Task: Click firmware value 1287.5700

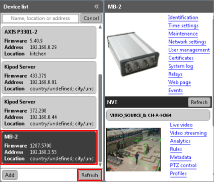Action: pyautogui.click(x=41, y=146)
